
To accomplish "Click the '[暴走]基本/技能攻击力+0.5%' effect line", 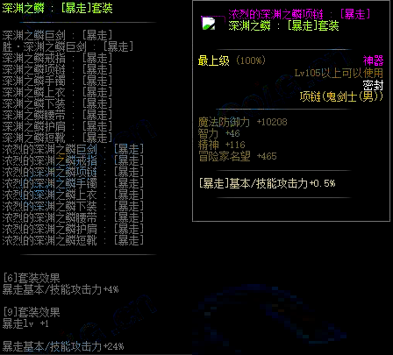I will pos(267,183).
